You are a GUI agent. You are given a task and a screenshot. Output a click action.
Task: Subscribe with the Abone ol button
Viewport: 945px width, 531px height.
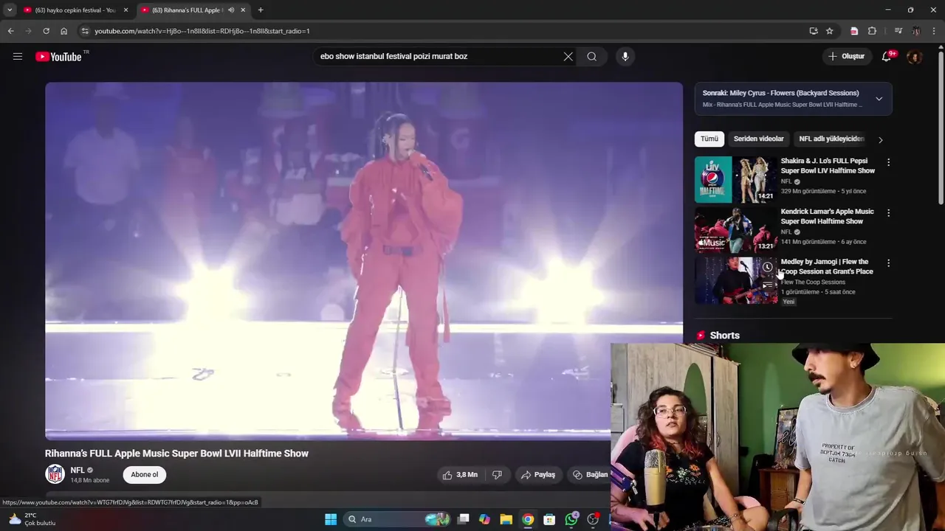click(x=145, y=474)
